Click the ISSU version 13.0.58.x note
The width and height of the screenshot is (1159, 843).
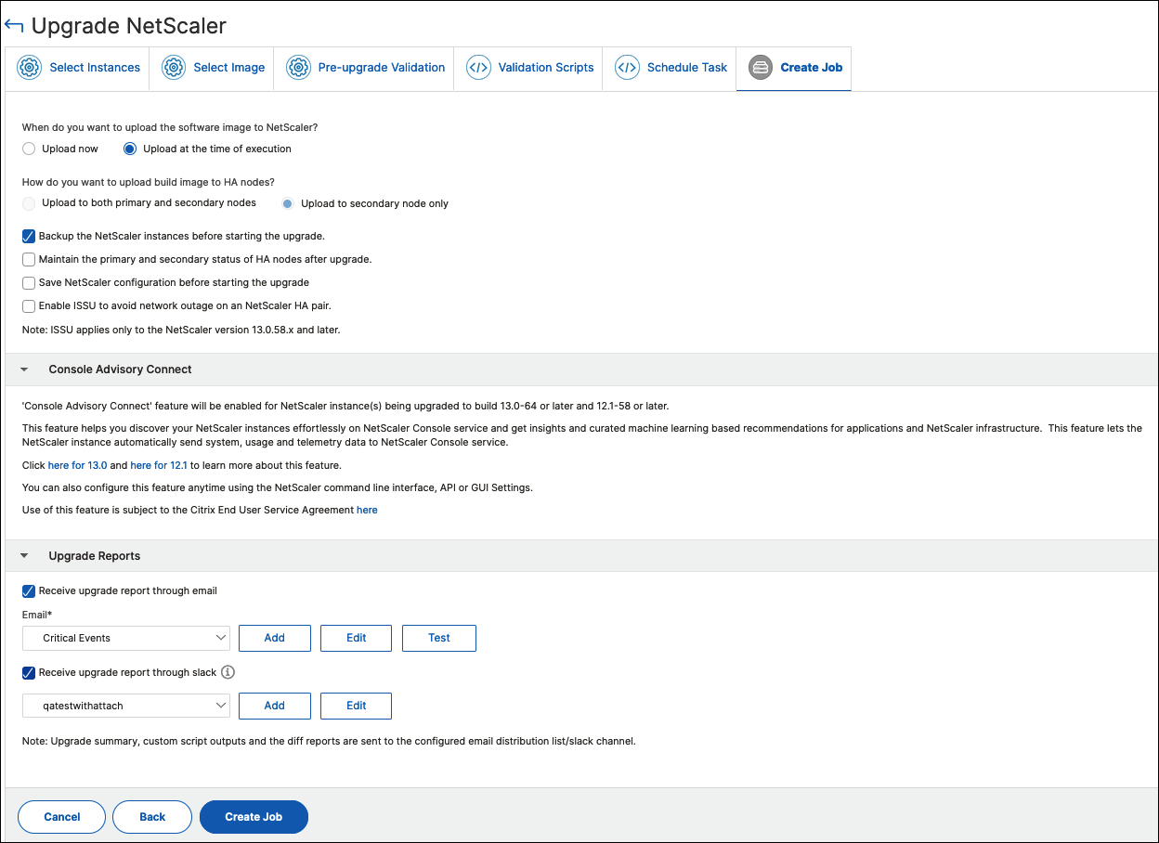click(181, 330)
